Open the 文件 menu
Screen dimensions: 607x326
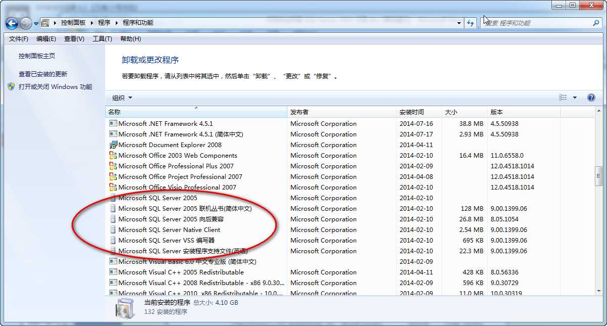pyautogui.click(x=18, y=38)
